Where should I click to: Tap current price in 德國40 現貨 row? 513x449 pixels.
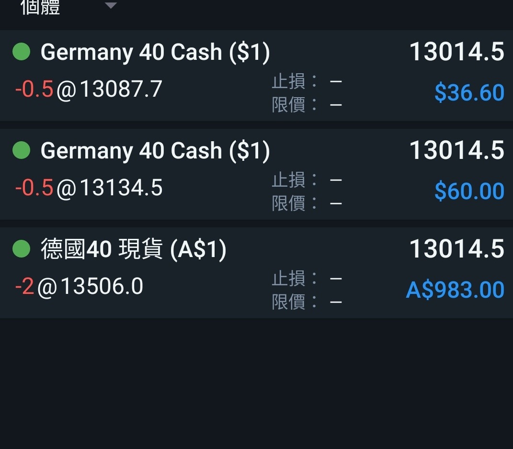pos(457,248)
